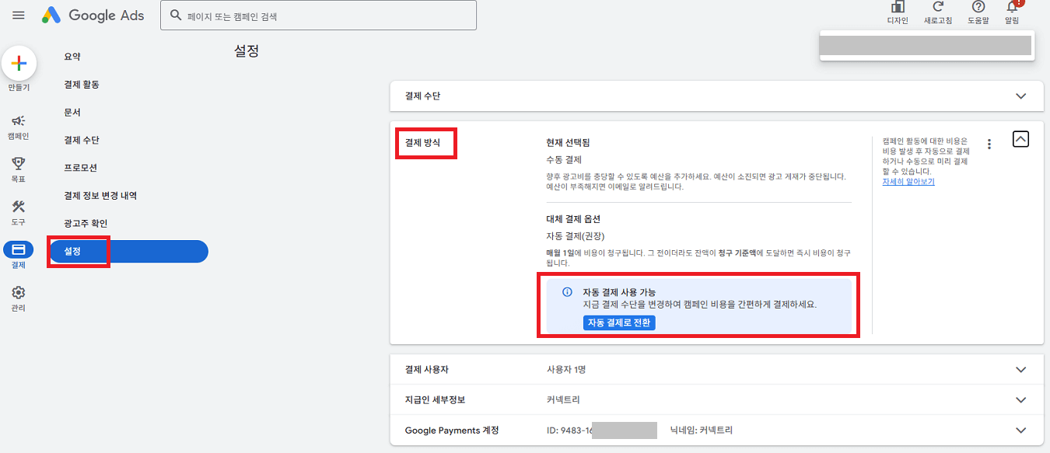Image resolution: width=1050 pixels, height=453 pixels.
Task: Open the 결제 활동 menu item
Action: 82,85
